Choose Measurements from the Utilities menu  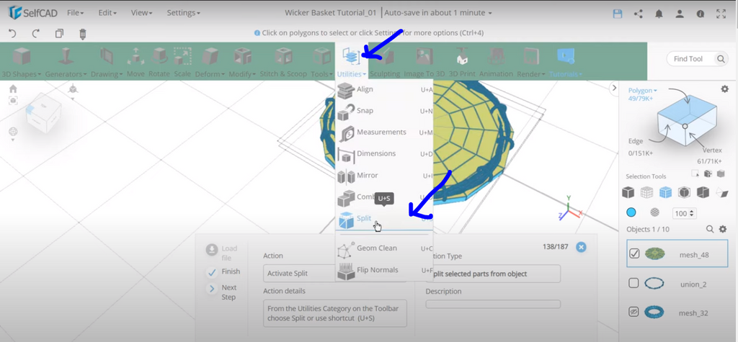click(384, 132)
